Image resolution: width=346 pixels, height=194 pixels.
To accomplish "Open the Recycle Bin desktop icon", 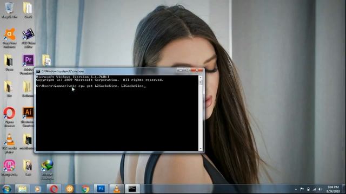I will click(x=9, y=10).
